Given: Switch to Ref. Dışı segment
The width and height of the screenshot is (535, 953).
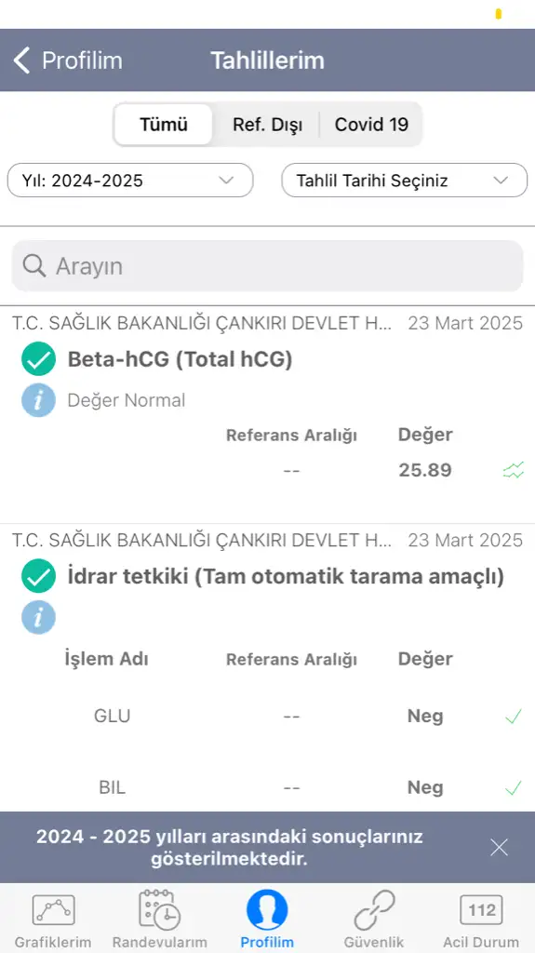Looking at the screenshot, I should [267, 125].
